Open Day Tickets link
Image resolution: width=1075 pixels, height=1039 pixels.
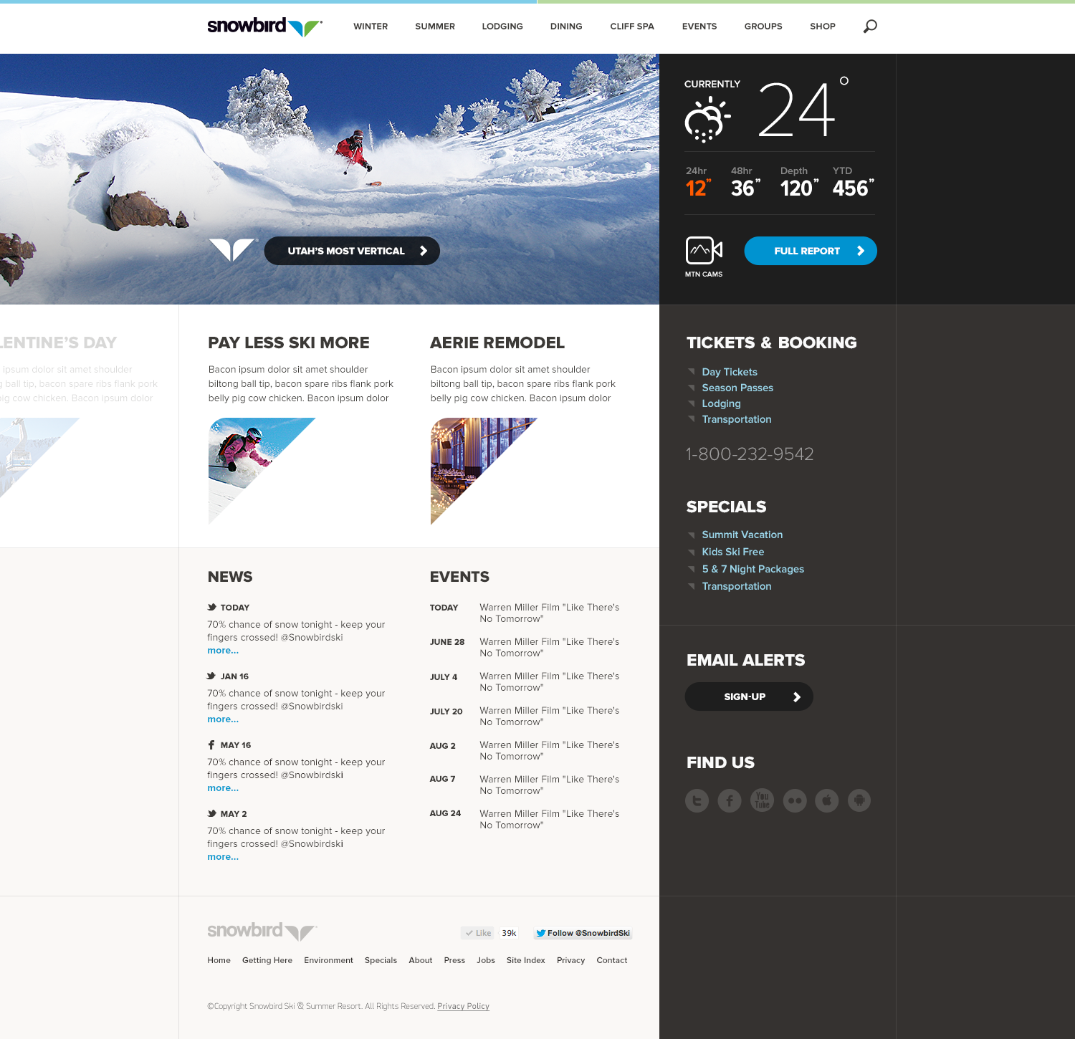pos(730,372)
